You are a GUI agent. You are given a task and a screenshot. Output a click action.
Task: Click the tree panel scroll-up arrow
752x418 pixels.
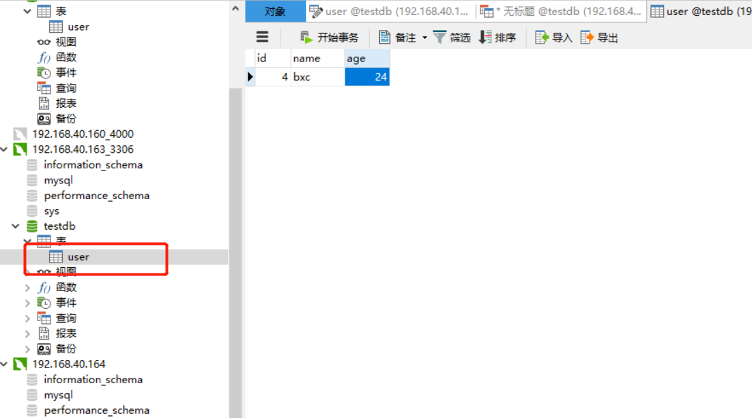[235, 8]
